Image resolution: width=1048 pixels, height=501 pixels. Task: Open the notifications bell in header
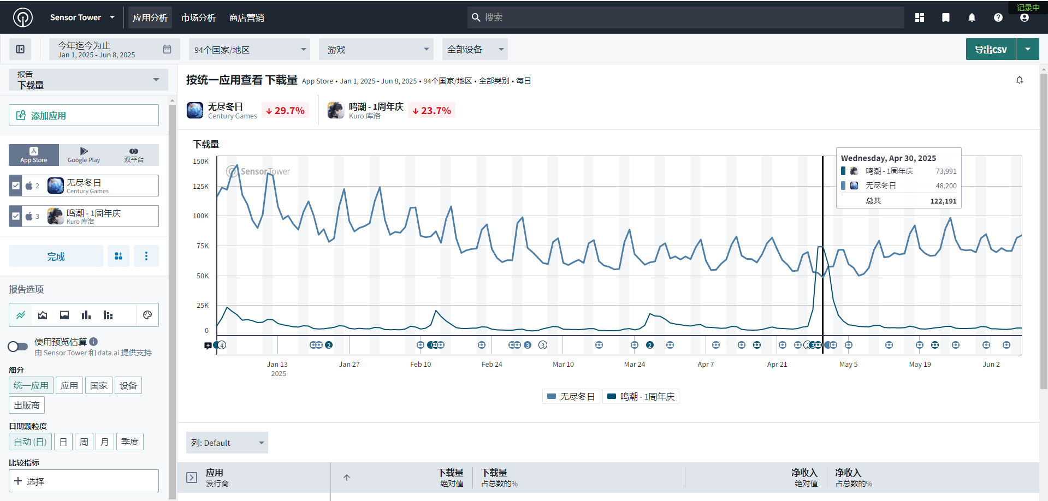[x=972, y=17]
